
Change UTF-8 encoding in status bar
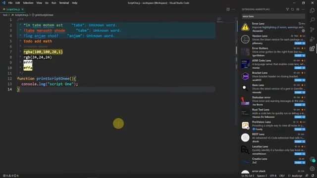(273, 176)
